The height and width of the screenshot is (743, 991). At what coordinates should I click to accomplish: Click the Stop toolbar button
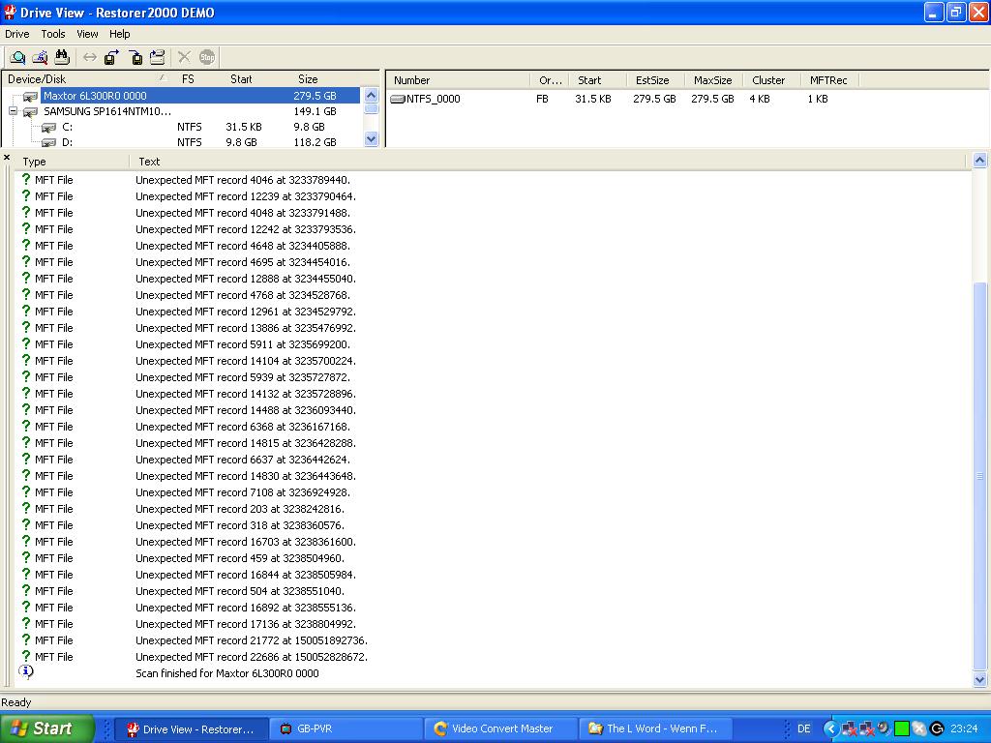(207, 57)
